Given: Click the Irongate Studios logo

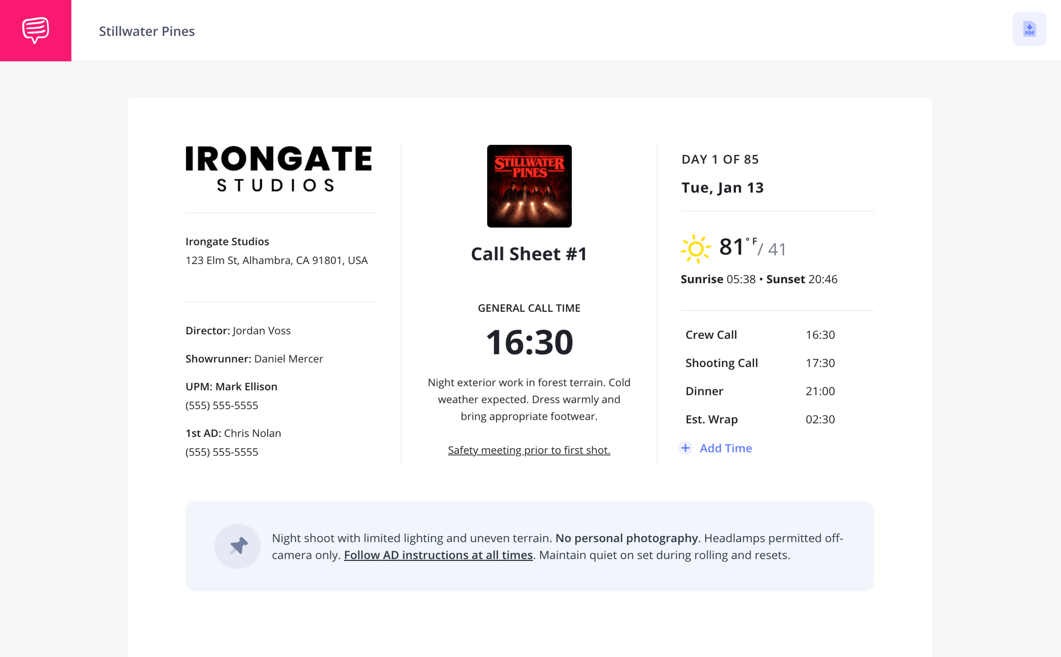Looking at the screenshot, I should point(279,169).
